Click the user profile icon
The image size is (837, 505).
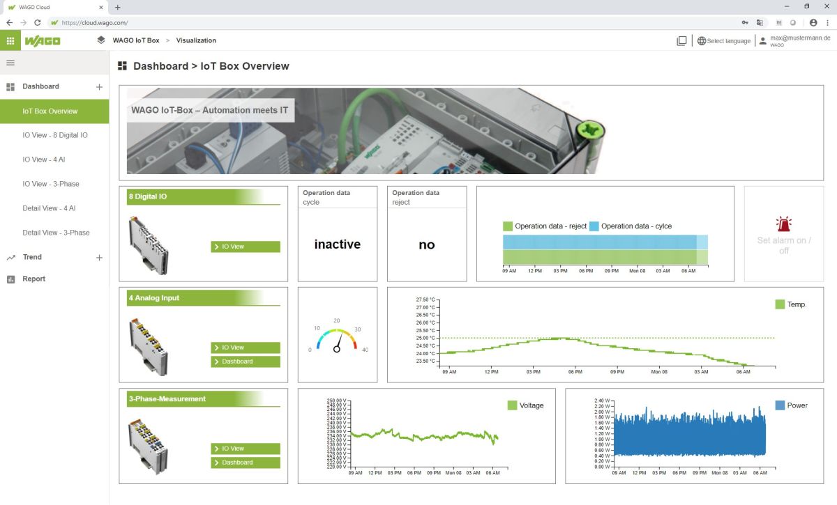[x=762, y=40]
